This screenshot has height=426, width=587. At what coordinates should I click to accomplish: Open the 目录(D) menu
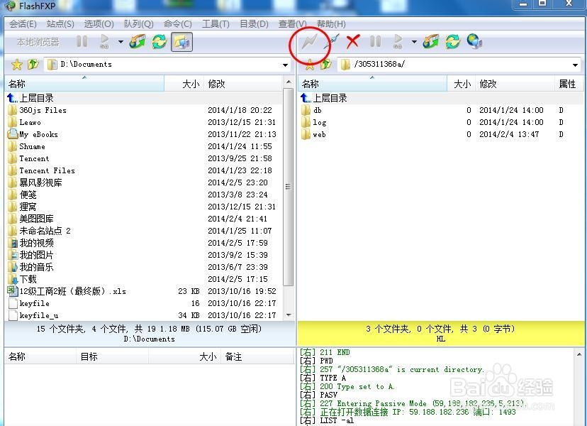pyautogui.click(x=254, y=24)
